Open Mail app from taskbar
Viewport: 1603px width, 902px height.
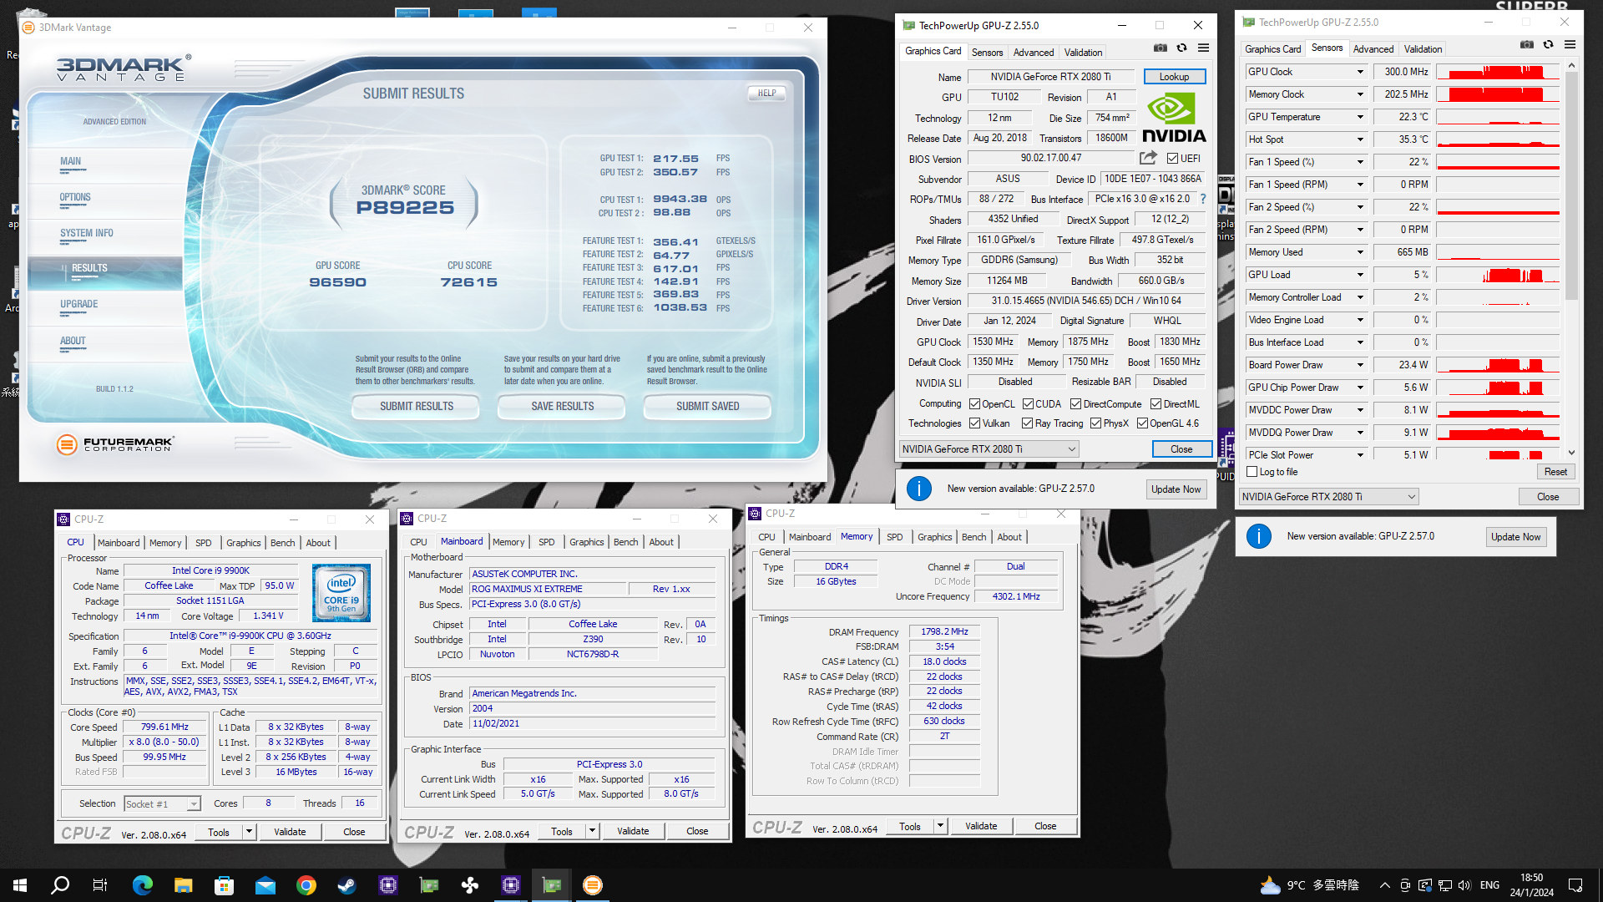point(265,885)
